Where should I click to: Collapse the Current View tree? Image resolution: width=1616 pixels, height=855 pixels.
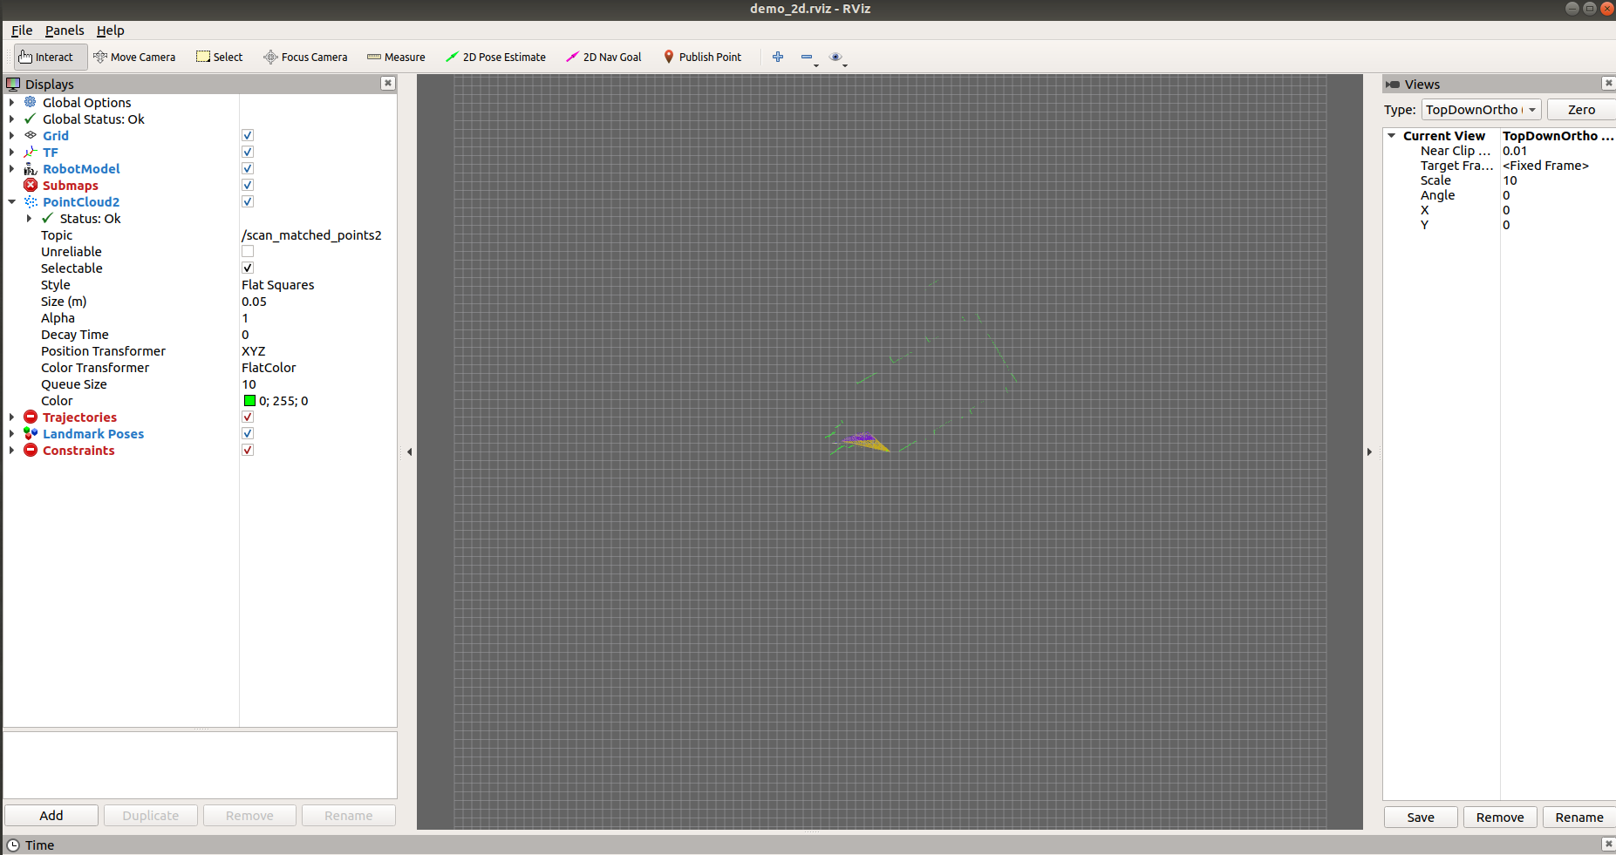coord(1392,136)
